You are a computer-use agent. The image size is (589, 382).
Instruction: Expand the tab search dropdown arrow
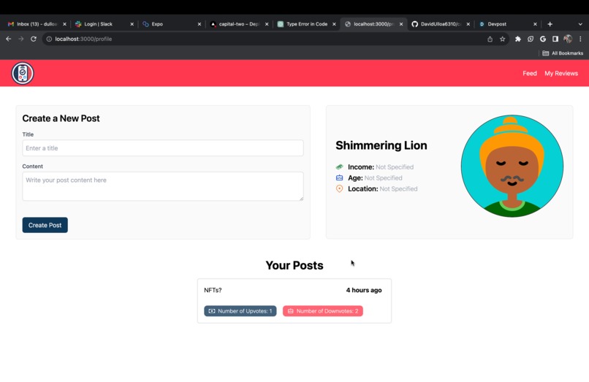[580, 24]
